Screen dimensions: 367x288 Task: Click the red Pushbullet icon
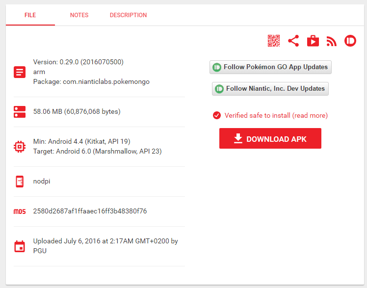[x=350, y=41]
